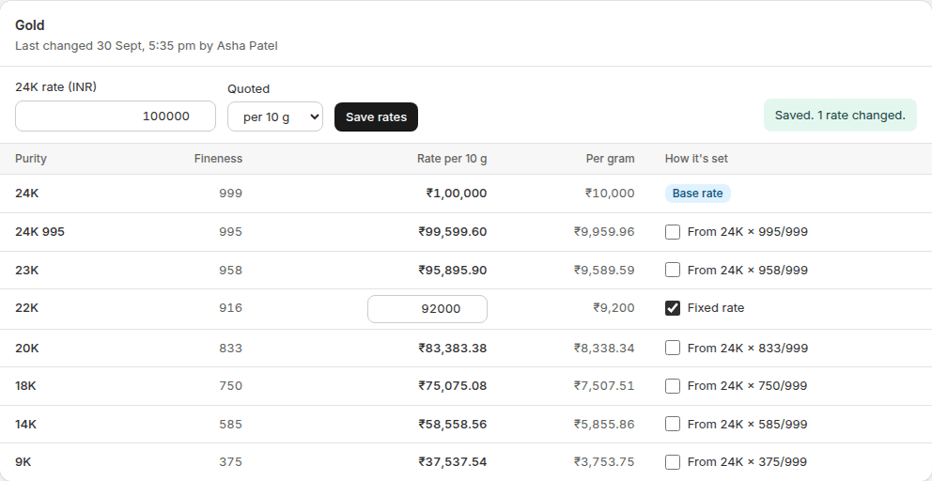
Task: Click the 23K purity label
Action: pos(26,270)
